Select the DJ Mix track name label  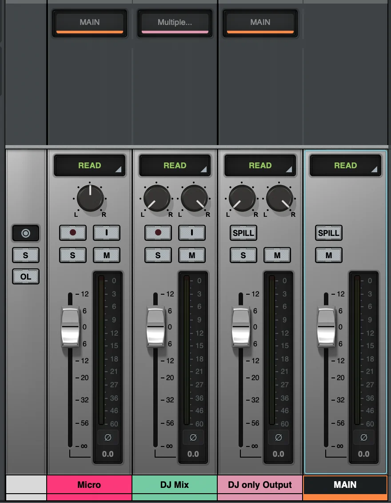(x=175, y=485)
